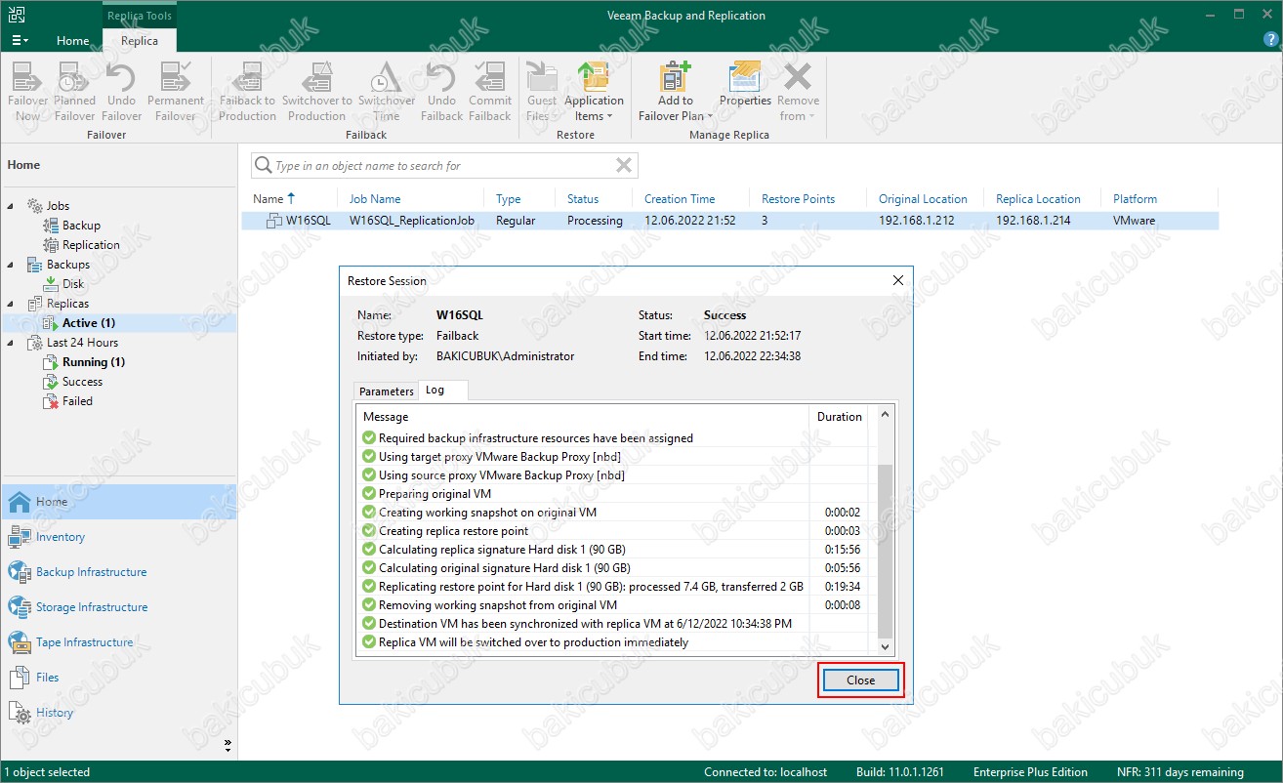Sort by the Status column header
This screenshot has width=1283, height=783.
point(583,198)
